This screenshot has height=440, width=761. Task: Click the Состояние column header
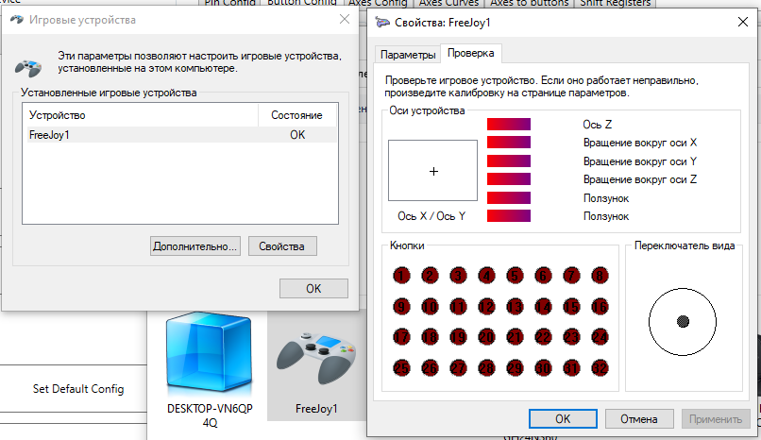[297, 115]
